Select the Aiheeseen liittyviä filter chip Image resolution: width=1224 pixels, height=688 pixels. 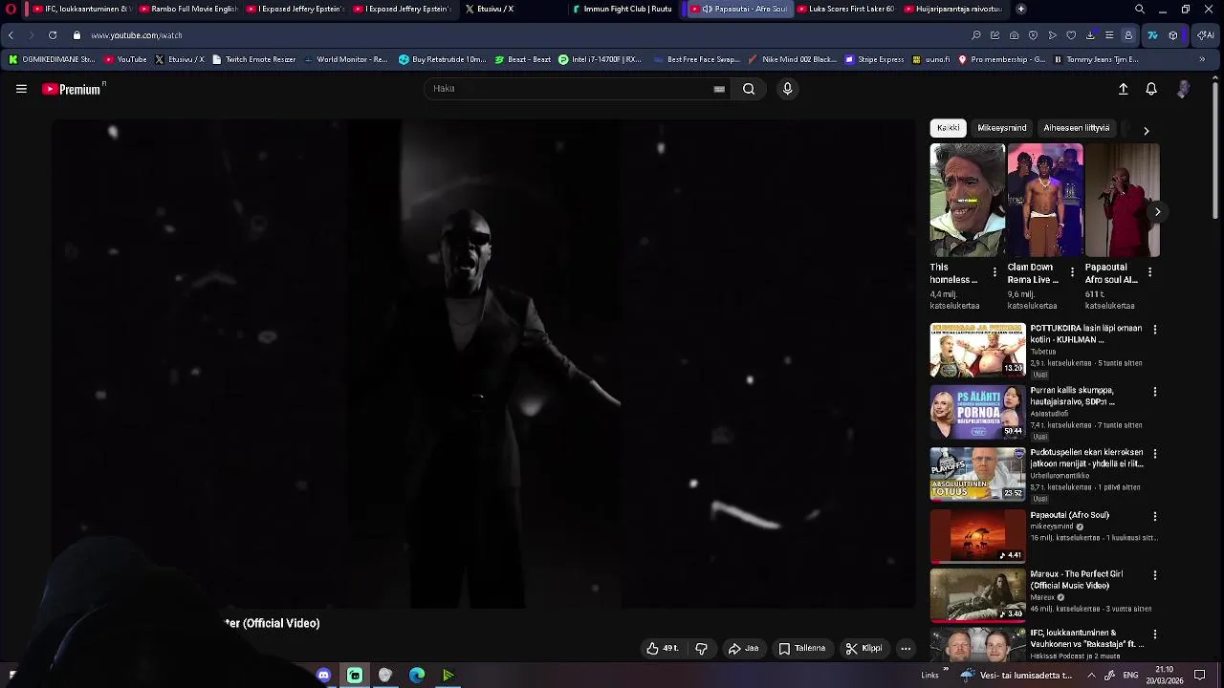tap(1077, 128)
